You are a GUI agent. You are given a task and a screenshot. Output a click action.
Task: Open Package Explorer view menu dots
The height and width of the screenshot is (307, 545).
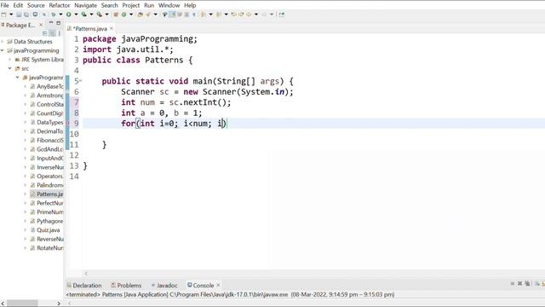[60, 33]
